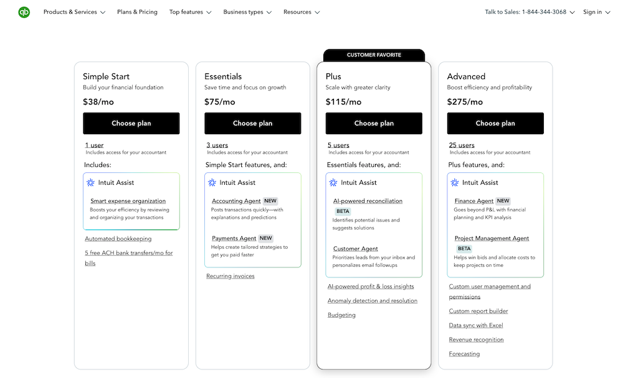
Task: Click the Recurring invoices link
Action: pyautogui.click(x=230, y=276)
